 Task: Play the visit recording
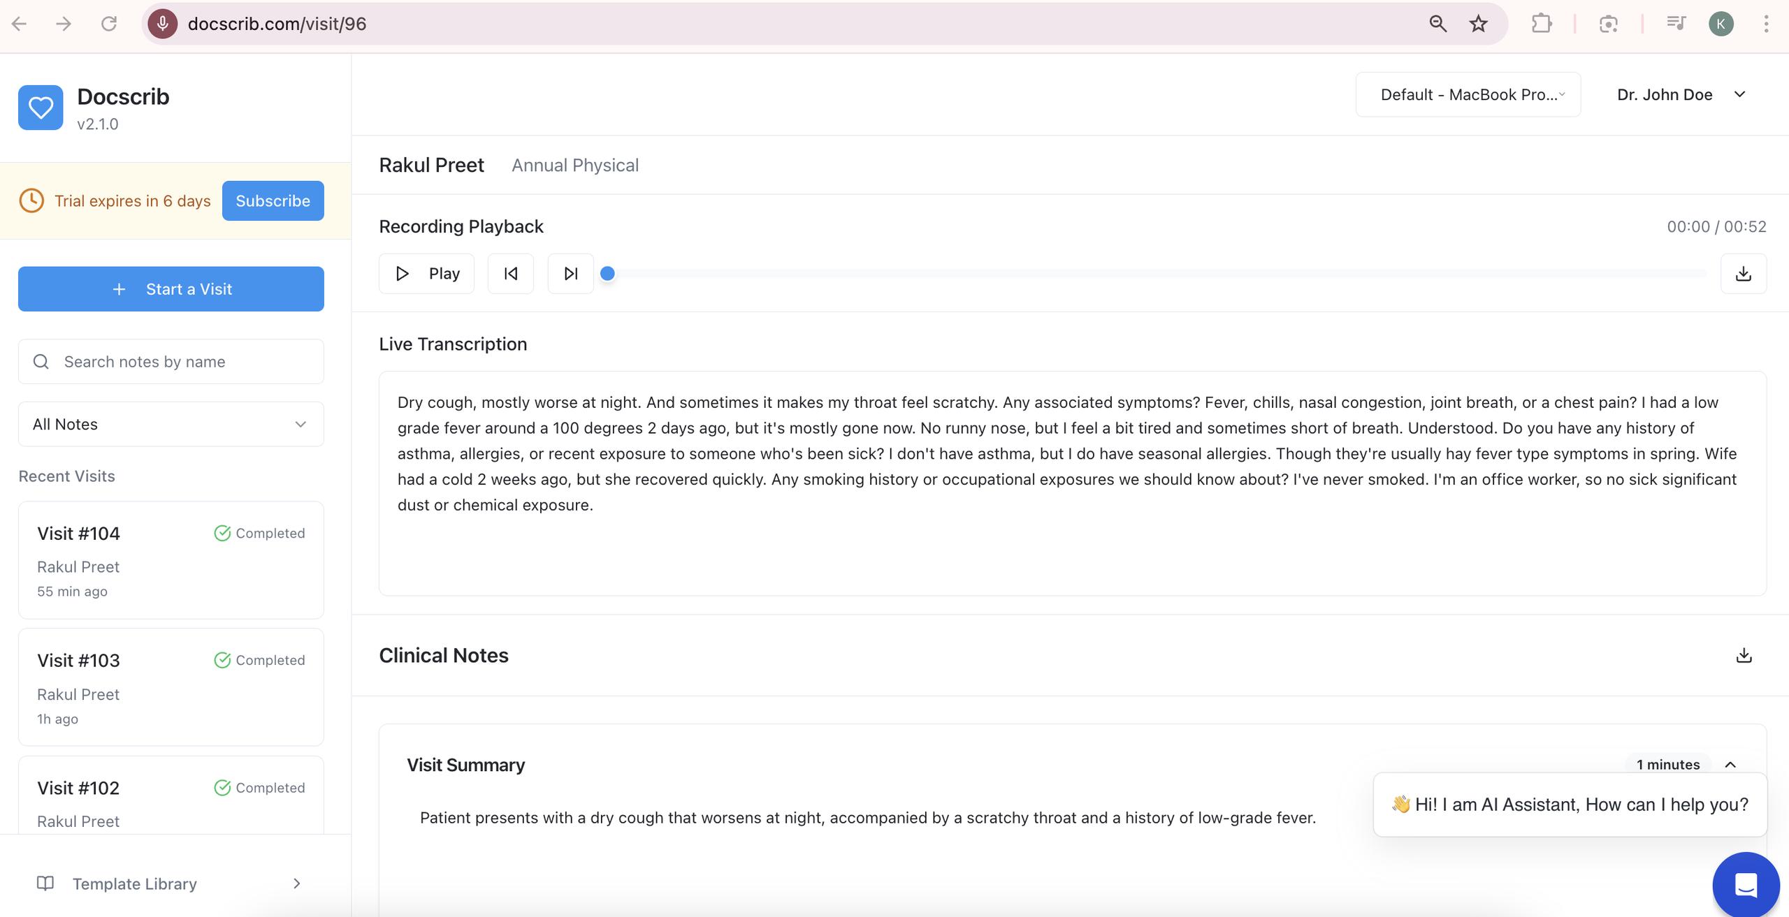(426, 274)
